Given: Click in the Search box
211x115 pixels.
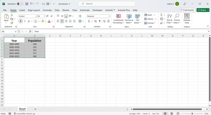Looking at the screenshot, I should pyautogui.click(x=107, y=4).
